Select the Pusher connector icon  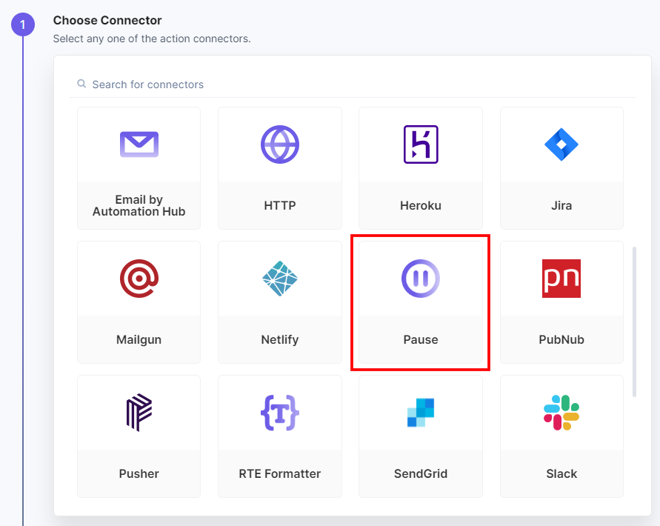(x=139, y=413)
